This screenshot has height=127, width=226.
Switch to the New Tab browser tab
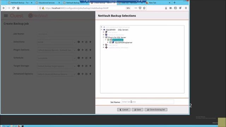pyautogui.click(x=158, y=2)
